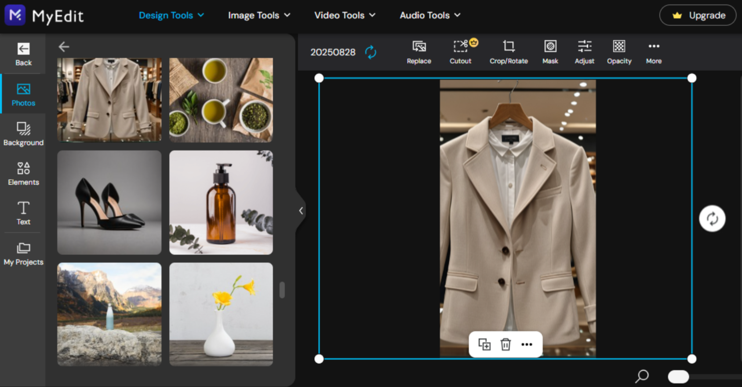Click the Upgrade button
Image resolution: width=742 pixels, height=387 pixels.
(698, 15)
